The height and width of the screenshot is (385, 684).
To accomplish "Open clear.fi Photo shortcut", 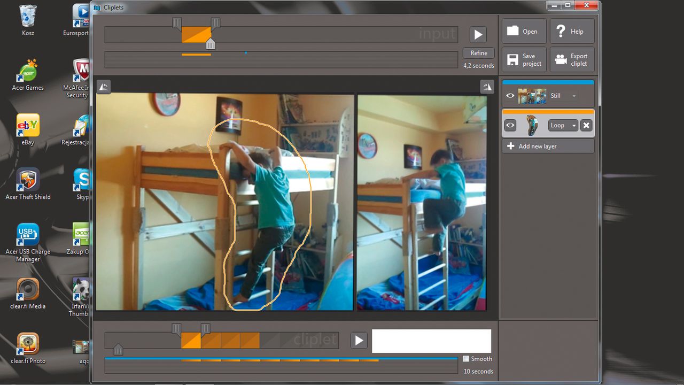I will [x=28, y=348].
